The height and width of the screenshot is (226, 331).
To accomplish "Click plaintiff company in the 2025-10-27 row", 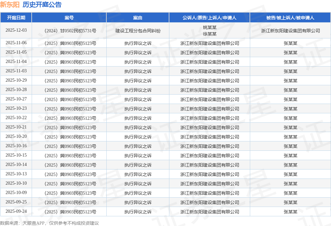I will [x=209, y=99].
